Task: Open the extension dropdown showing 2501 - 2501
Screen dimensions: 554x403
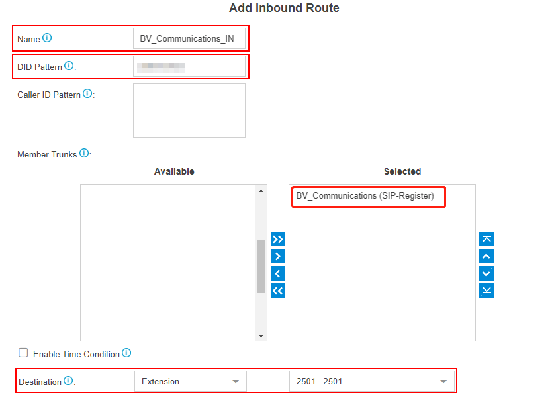Action: click(x=372, y=381)
